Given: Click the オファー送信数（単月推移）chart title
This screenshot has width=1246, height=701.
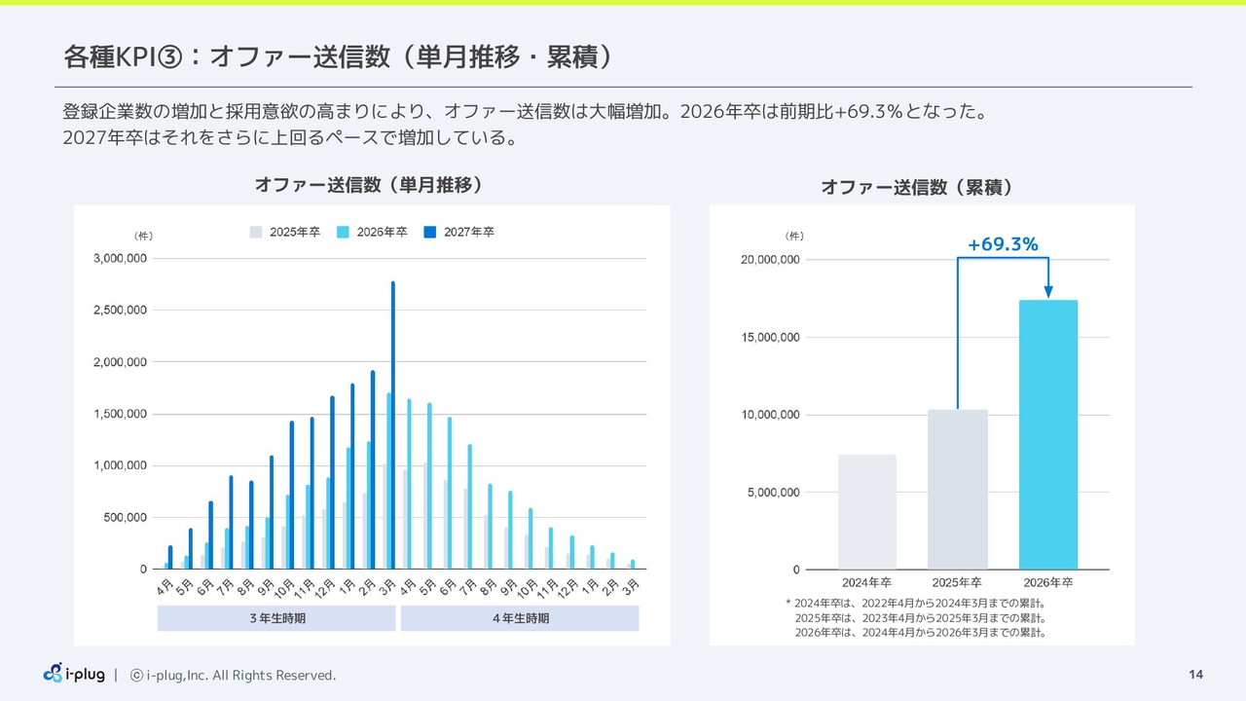Looking at the screenshot, I should pos(369,184).
